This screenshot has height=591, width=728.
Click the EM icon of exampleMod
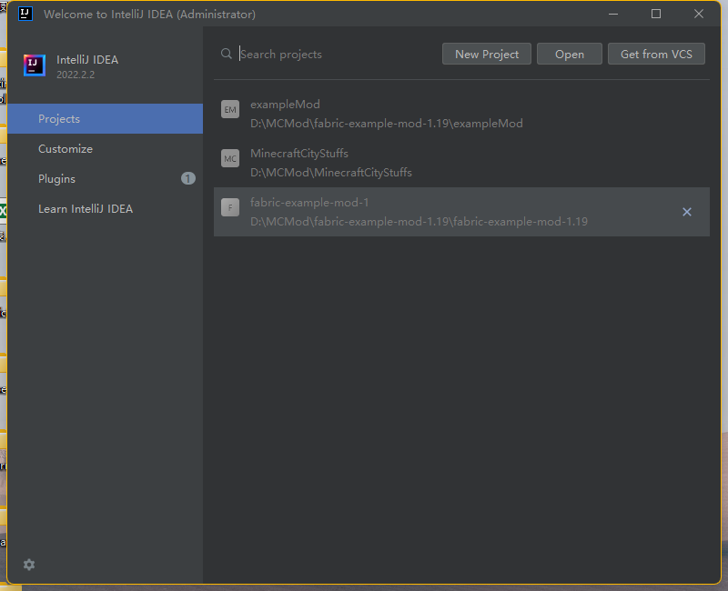[230, 110]
